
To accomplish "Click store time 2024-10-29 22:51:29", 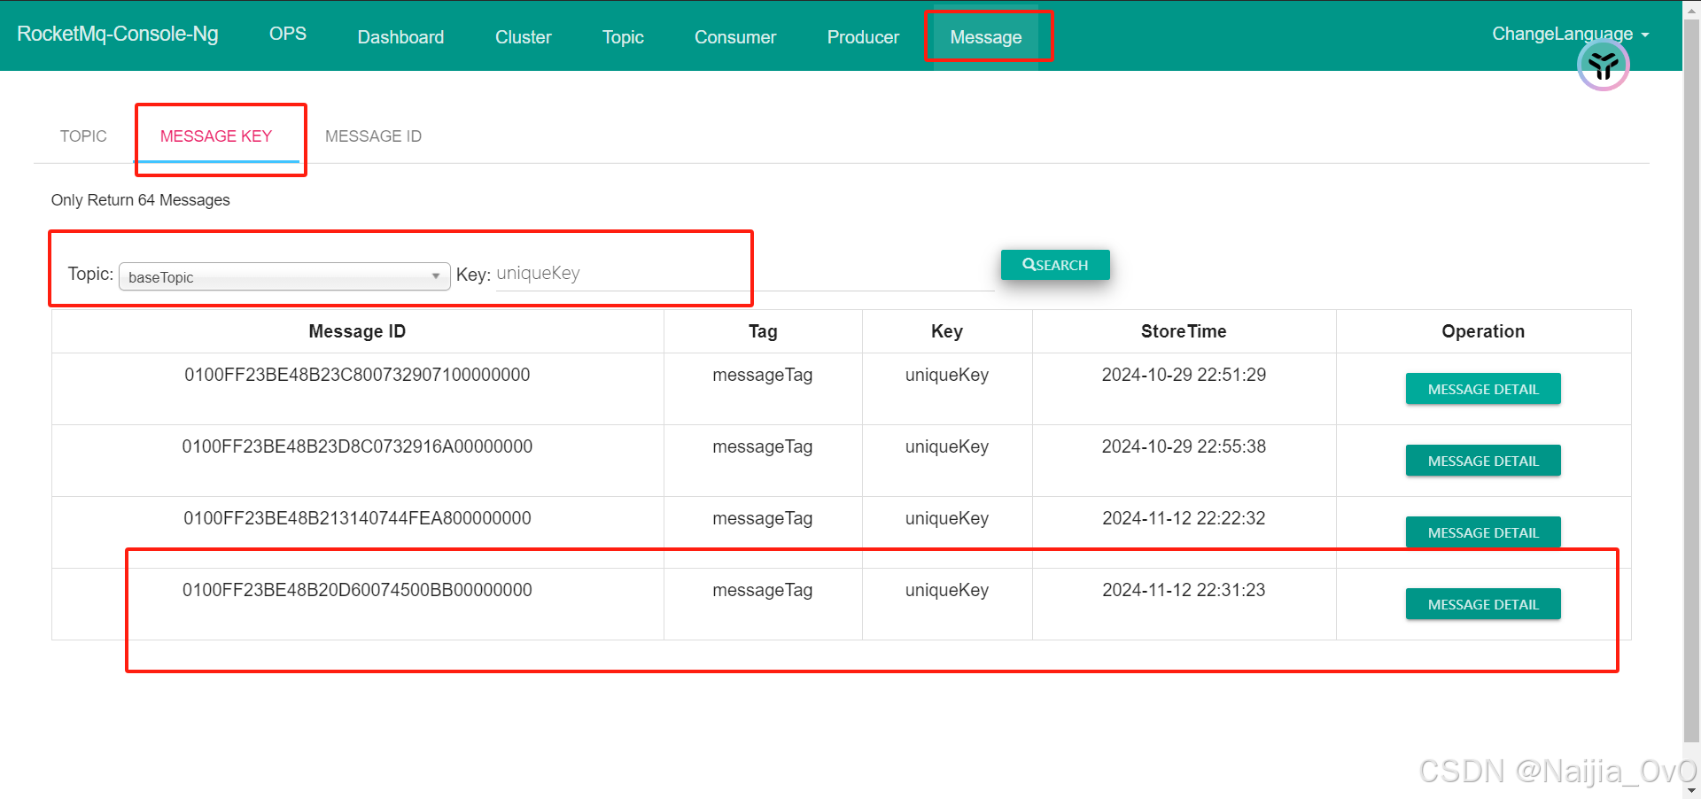I will (x=1184, y=375).
